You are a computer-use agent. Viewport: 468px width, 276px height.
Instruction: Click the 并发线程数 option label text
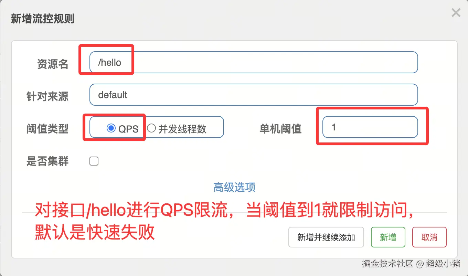click(182, 129)
